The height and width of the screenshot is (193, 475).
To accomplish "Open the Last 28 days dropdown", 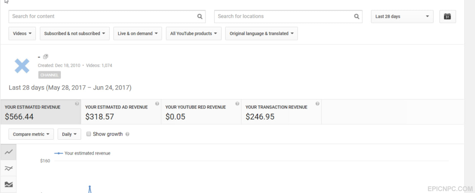I will coord(402,16).
